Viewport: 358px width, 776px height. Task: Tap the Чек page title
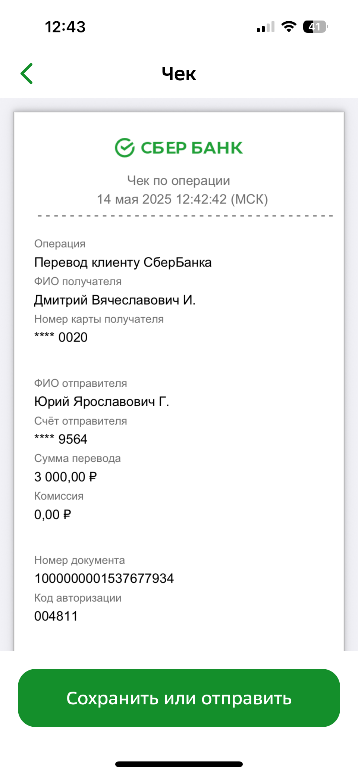tap(179, 74)
